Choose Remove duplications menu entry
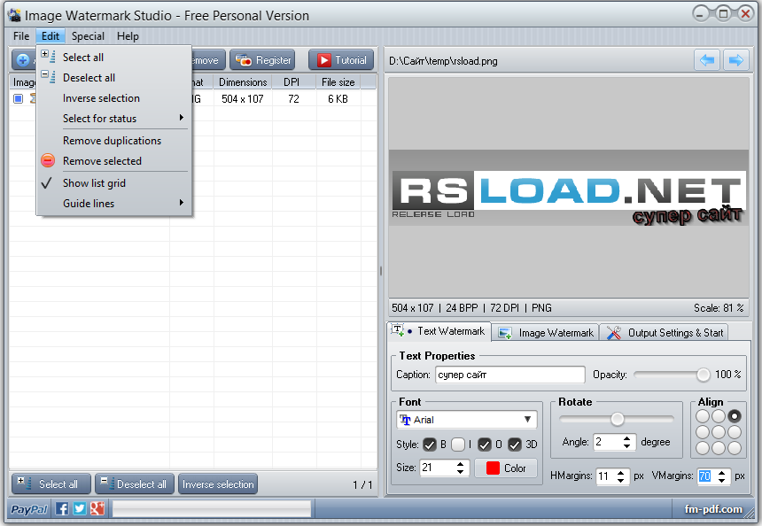The image size is (762, 526). pos(114,141)
